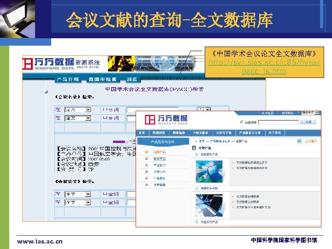Screen dimensions: 332x249
Task: Open the 个性化服务 nav item
Action: (x=201, y=133)
